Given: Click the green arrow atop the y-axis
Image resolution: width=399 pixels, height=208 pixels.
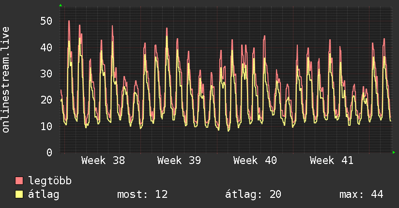Looking at the screenshot, I should pyautogui.click(x=61, y=5).
